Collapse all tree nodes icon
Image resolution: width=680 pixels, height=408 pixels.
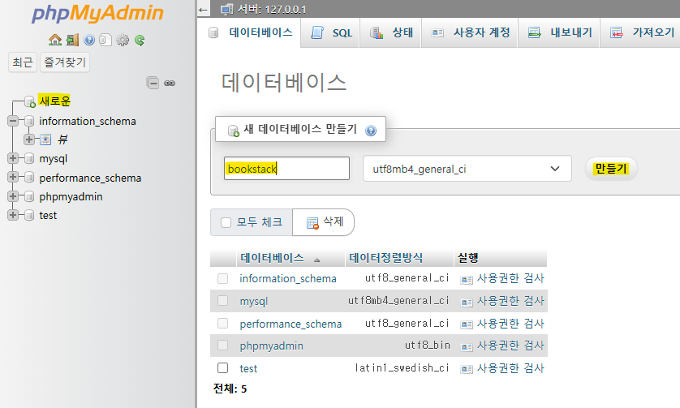click(153, 83)
